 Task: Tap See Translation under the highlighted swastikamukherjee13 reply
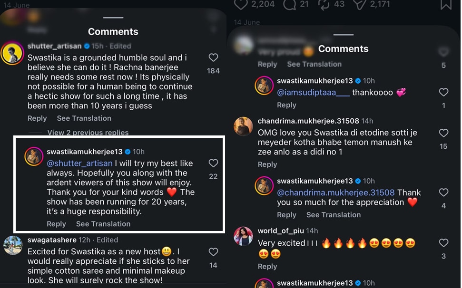tap(103, 224)
